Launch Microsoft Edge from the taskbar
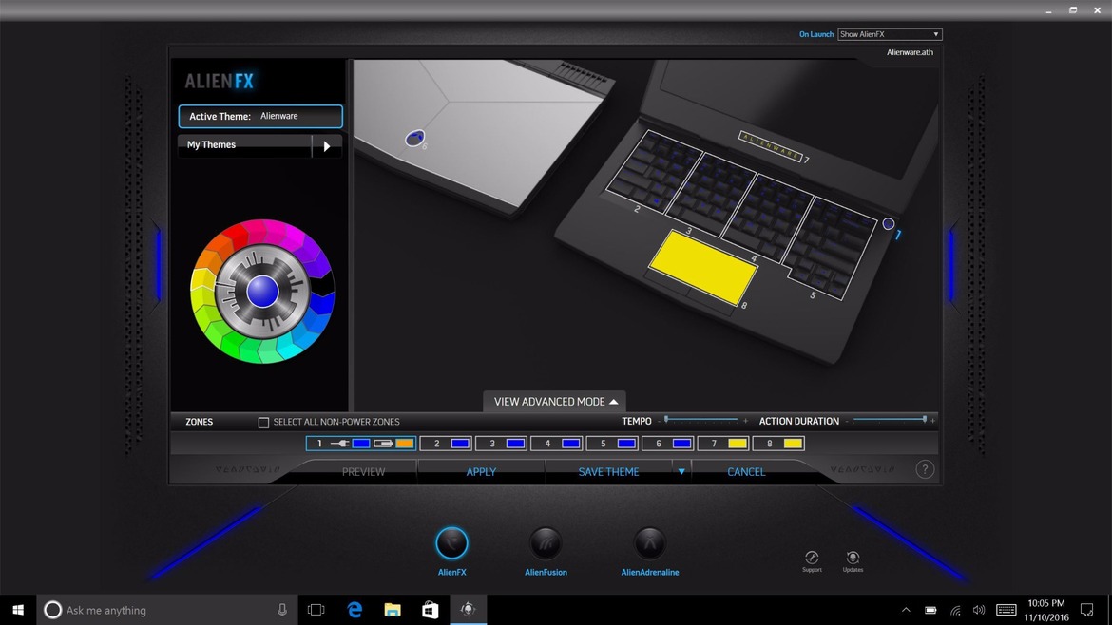Image resolution: width=1112 pixels, height=625 pixels. [355, 610]
